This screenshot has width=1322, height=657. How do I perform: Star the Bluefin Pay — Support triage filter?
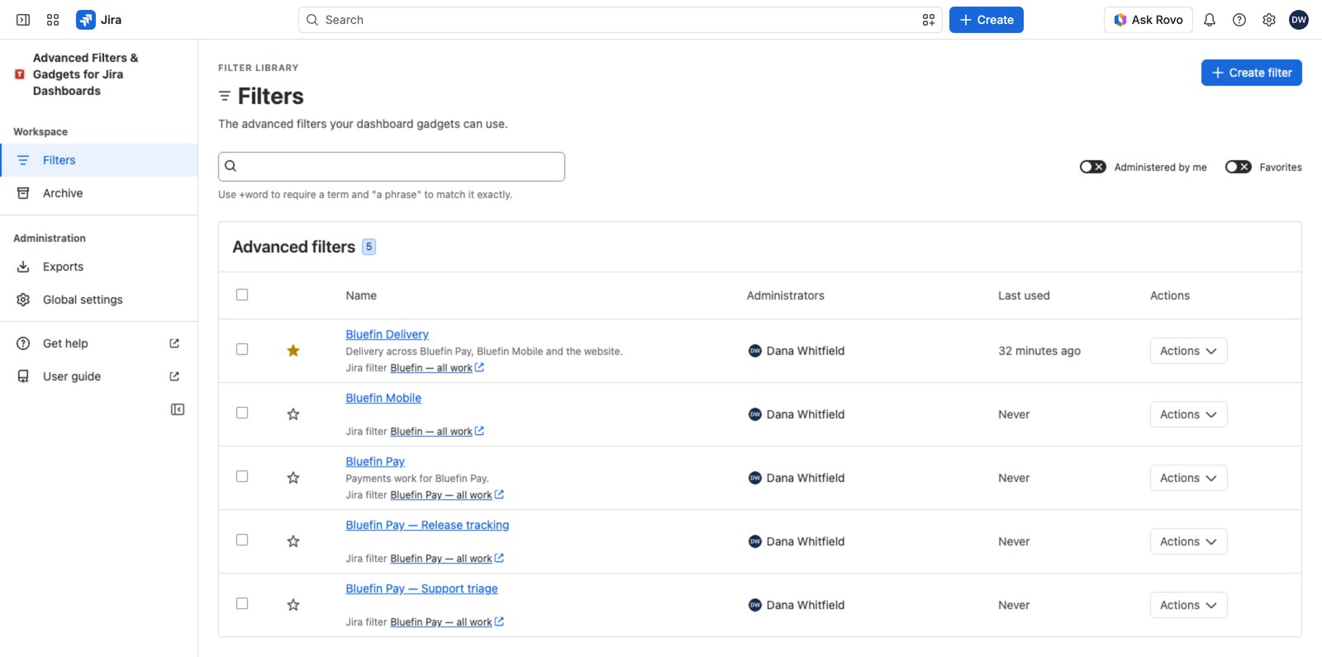(293, 605)
